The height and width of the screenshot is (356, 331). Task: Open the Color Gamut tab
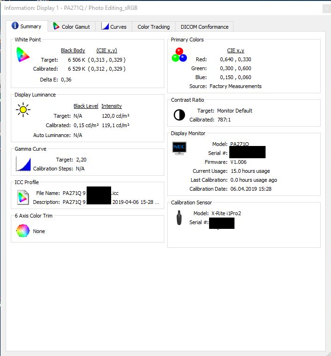coord(72,26)
